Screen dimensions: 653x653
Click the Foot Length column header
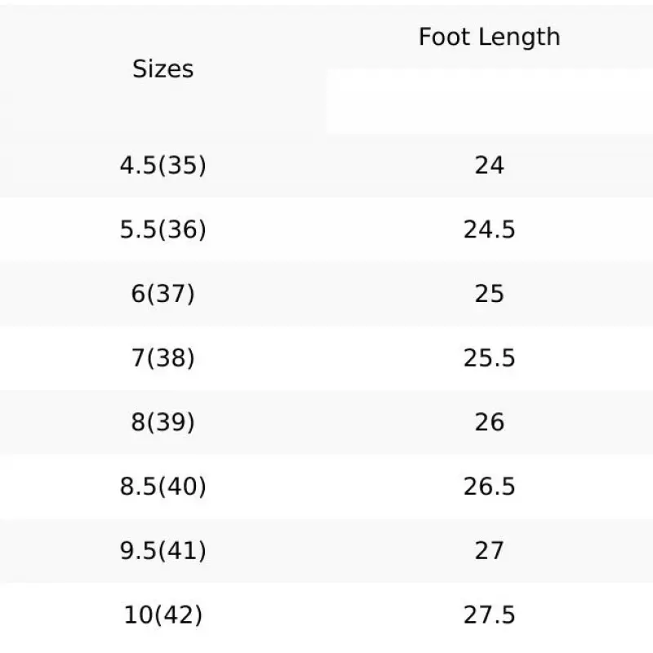pos(489,37)
